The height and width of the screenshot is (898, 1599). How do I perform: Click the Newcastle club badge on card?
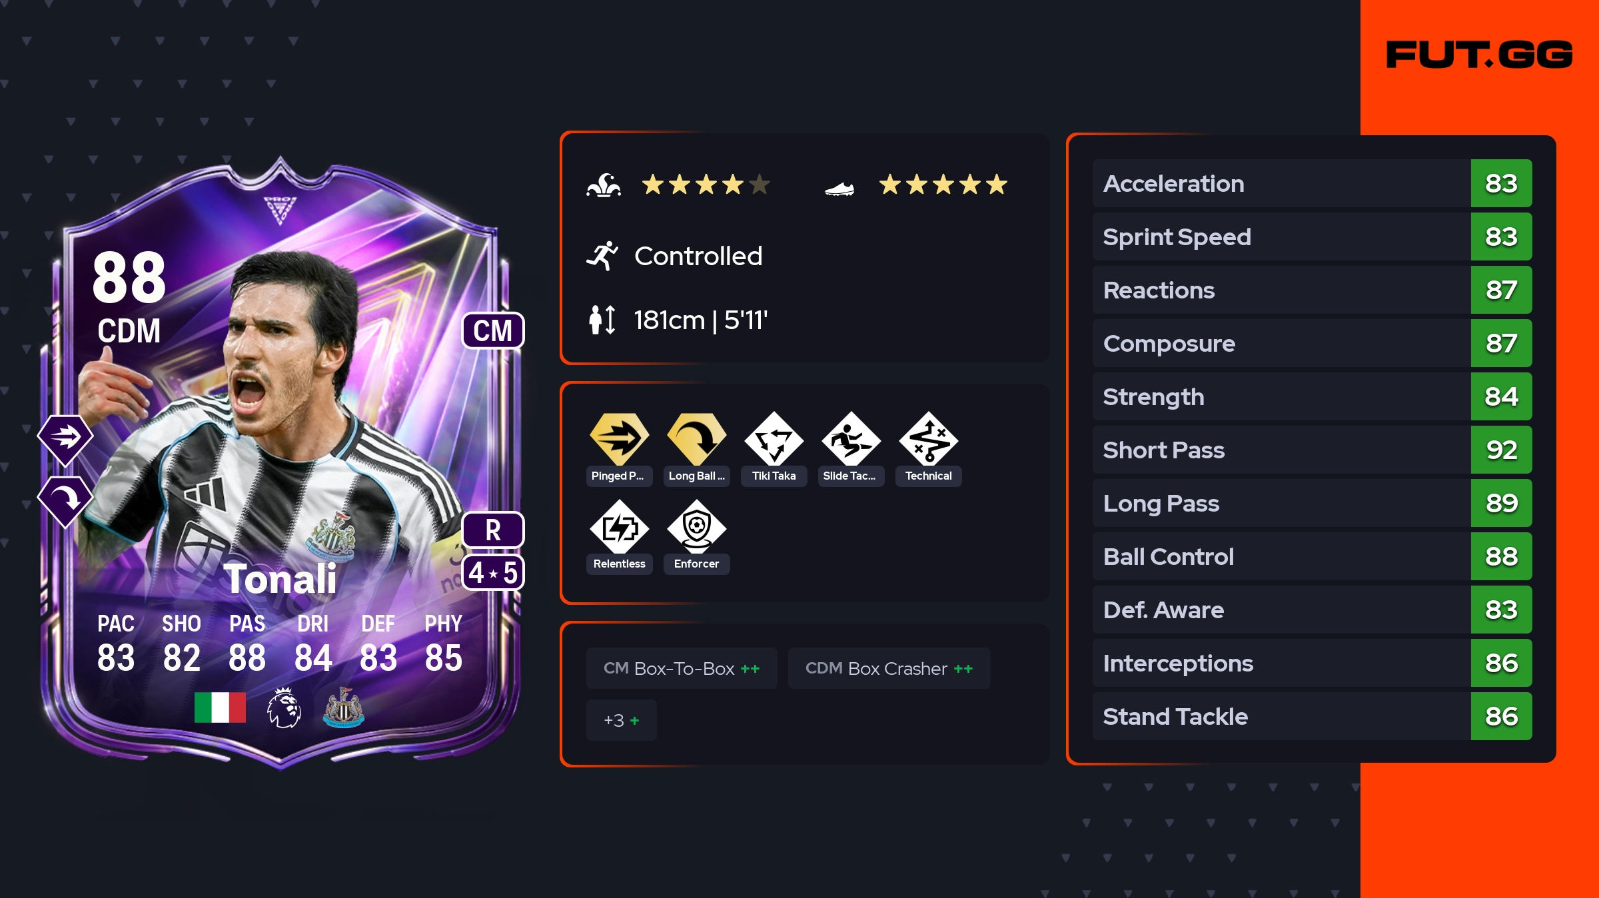coord(343,707)
